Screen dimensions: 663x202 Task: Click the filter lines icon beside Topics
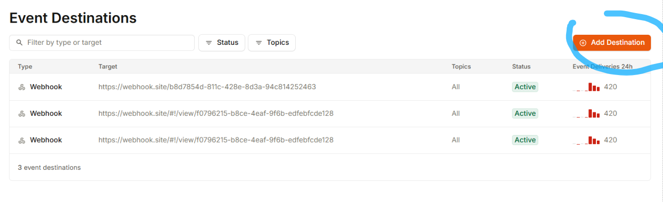258,43
